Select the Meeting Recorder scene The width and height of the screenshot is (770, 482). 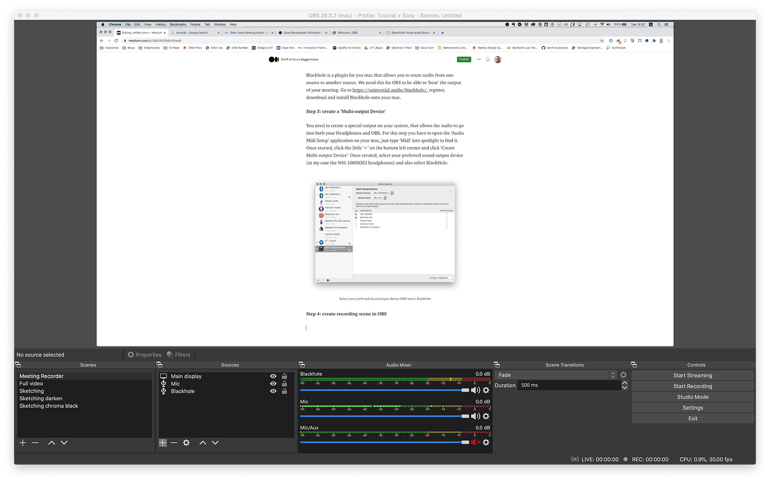tap(85, 376)
